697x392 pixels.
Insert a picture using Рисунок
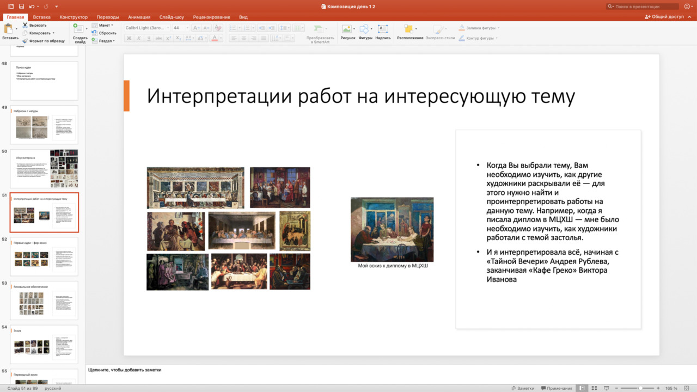(347, 32)
